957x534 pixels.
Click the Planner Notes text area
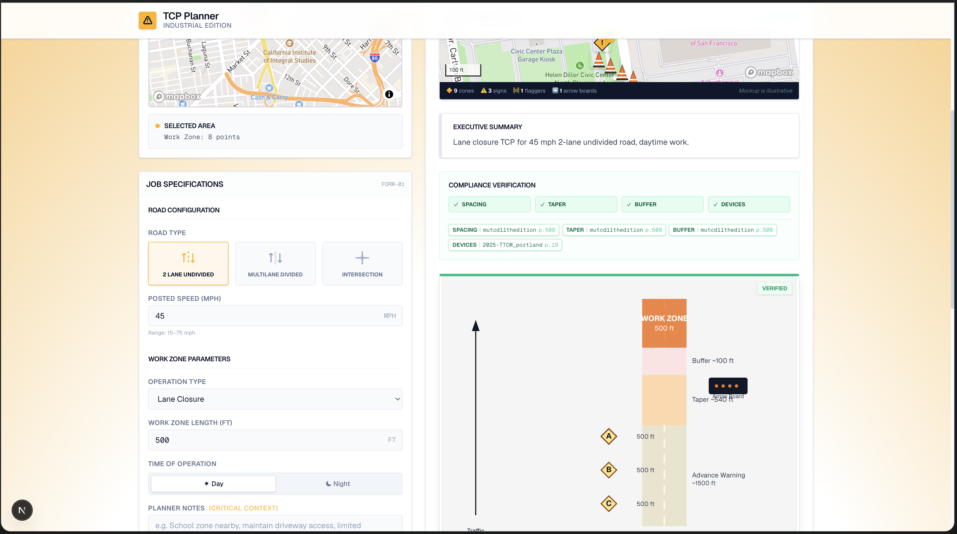pos(275,523)
